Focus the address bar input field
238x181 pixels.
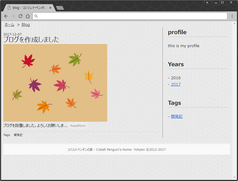coord(130,16)
